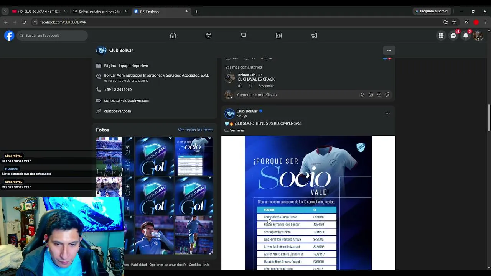Open the Pages flag icon
This screenshot has height=276, width=491.
tap(244, 36)
